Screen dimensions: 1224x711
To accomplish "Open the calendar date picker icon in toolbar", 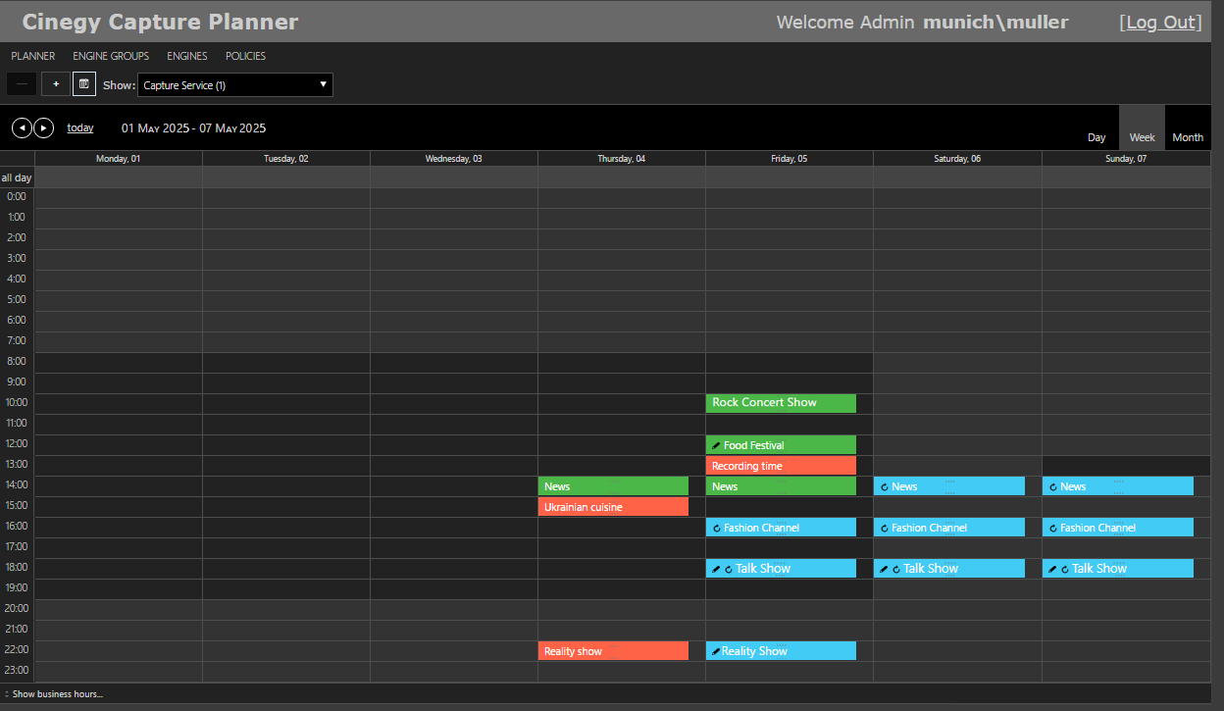I will click(x=83, y=83).
